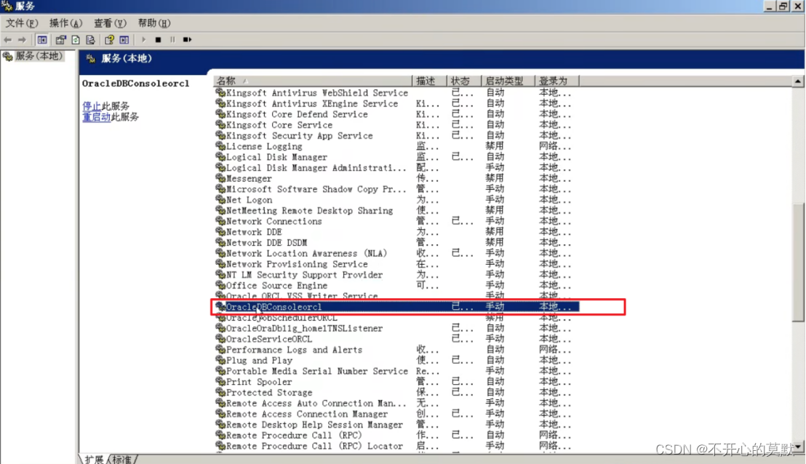
Task: Select NT LM Security Support Provider row
Action: (396, 274)
